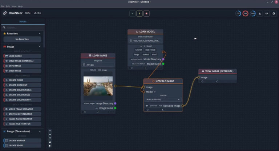Viewport: 279px width, 151px height.
Task: Click the download dependencies icon
Action: coord(260,13)
